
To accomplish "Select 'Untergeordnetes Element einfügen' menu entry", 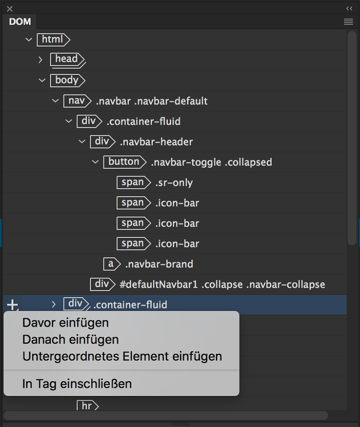I will [122, 356].
